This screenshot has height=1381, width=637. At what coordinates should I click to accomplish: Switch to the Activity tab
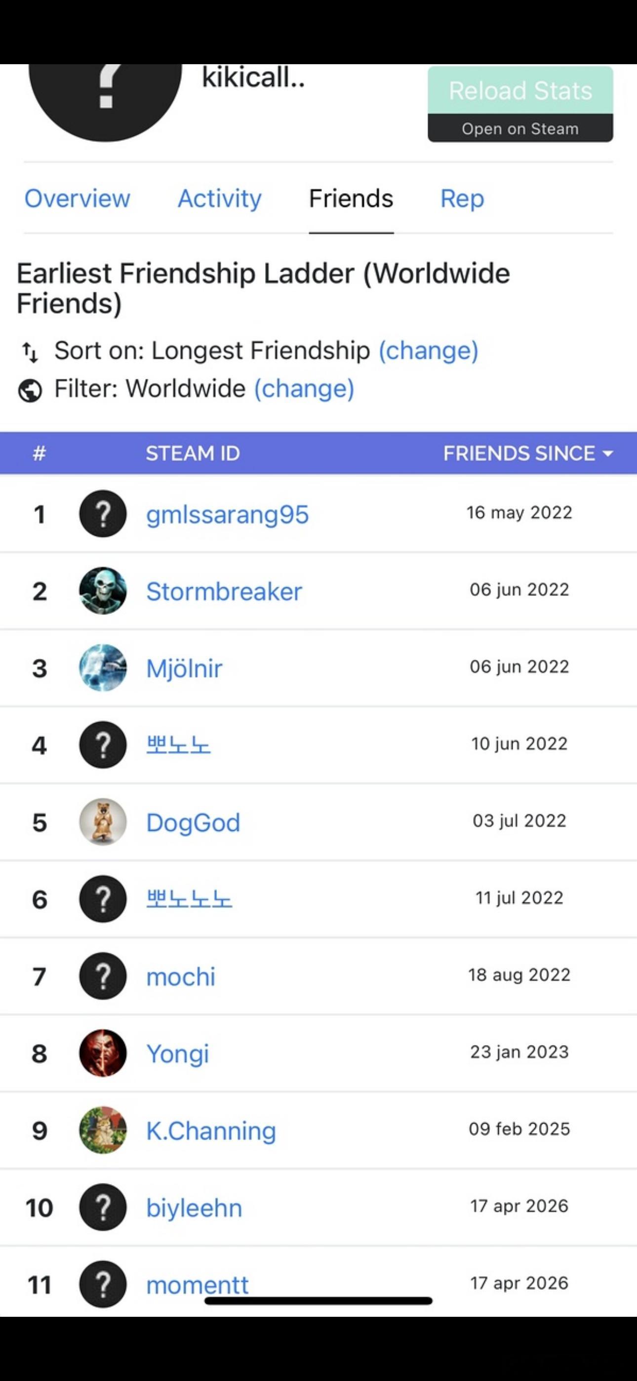pos(219,199)
